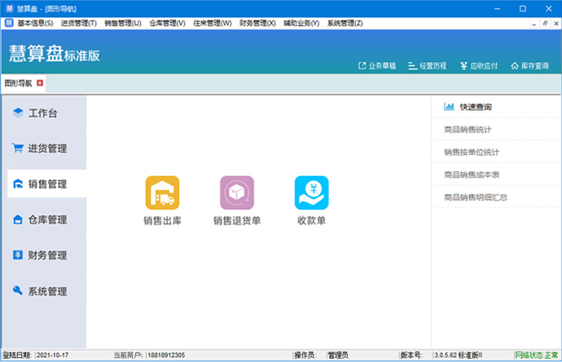Open the 辅助业务(Y) menu

coord(301,23)
